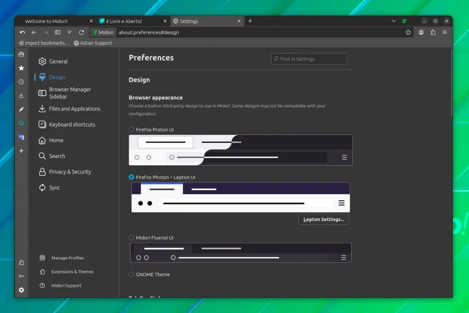Open the account profile menu icon
The image size is (469, 313).
(x=421, y=32)
